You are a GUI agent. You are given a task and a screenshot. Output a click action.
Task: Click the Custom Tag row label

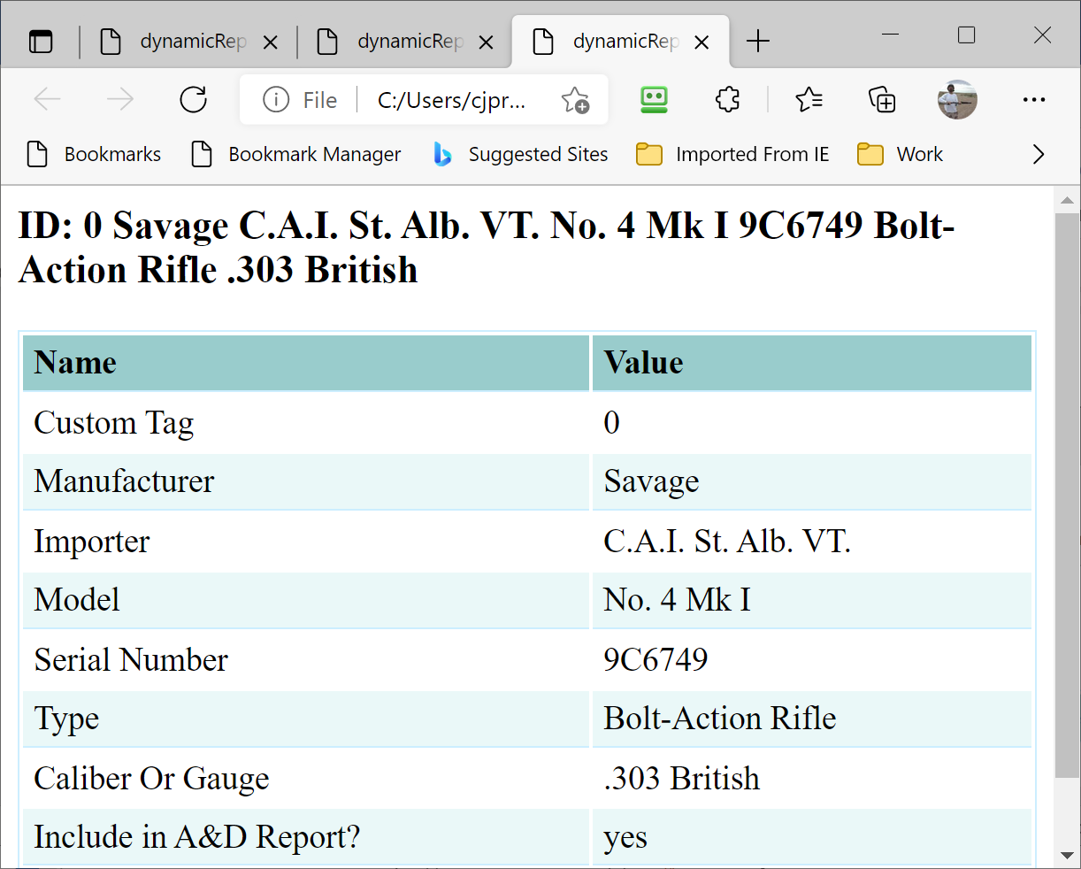(x=113, y=423)
